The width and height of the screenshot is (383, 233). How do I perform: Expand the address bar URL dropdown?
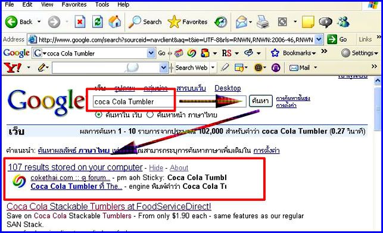pos(319,39)
